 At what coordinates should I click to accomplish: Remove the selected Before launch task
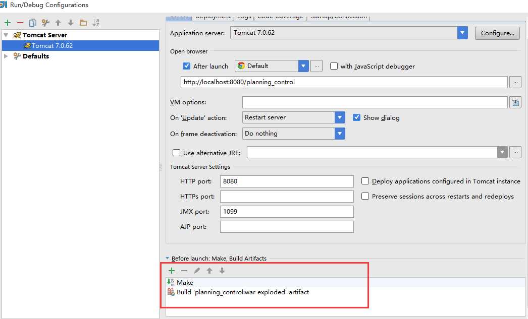pos(184,271)
